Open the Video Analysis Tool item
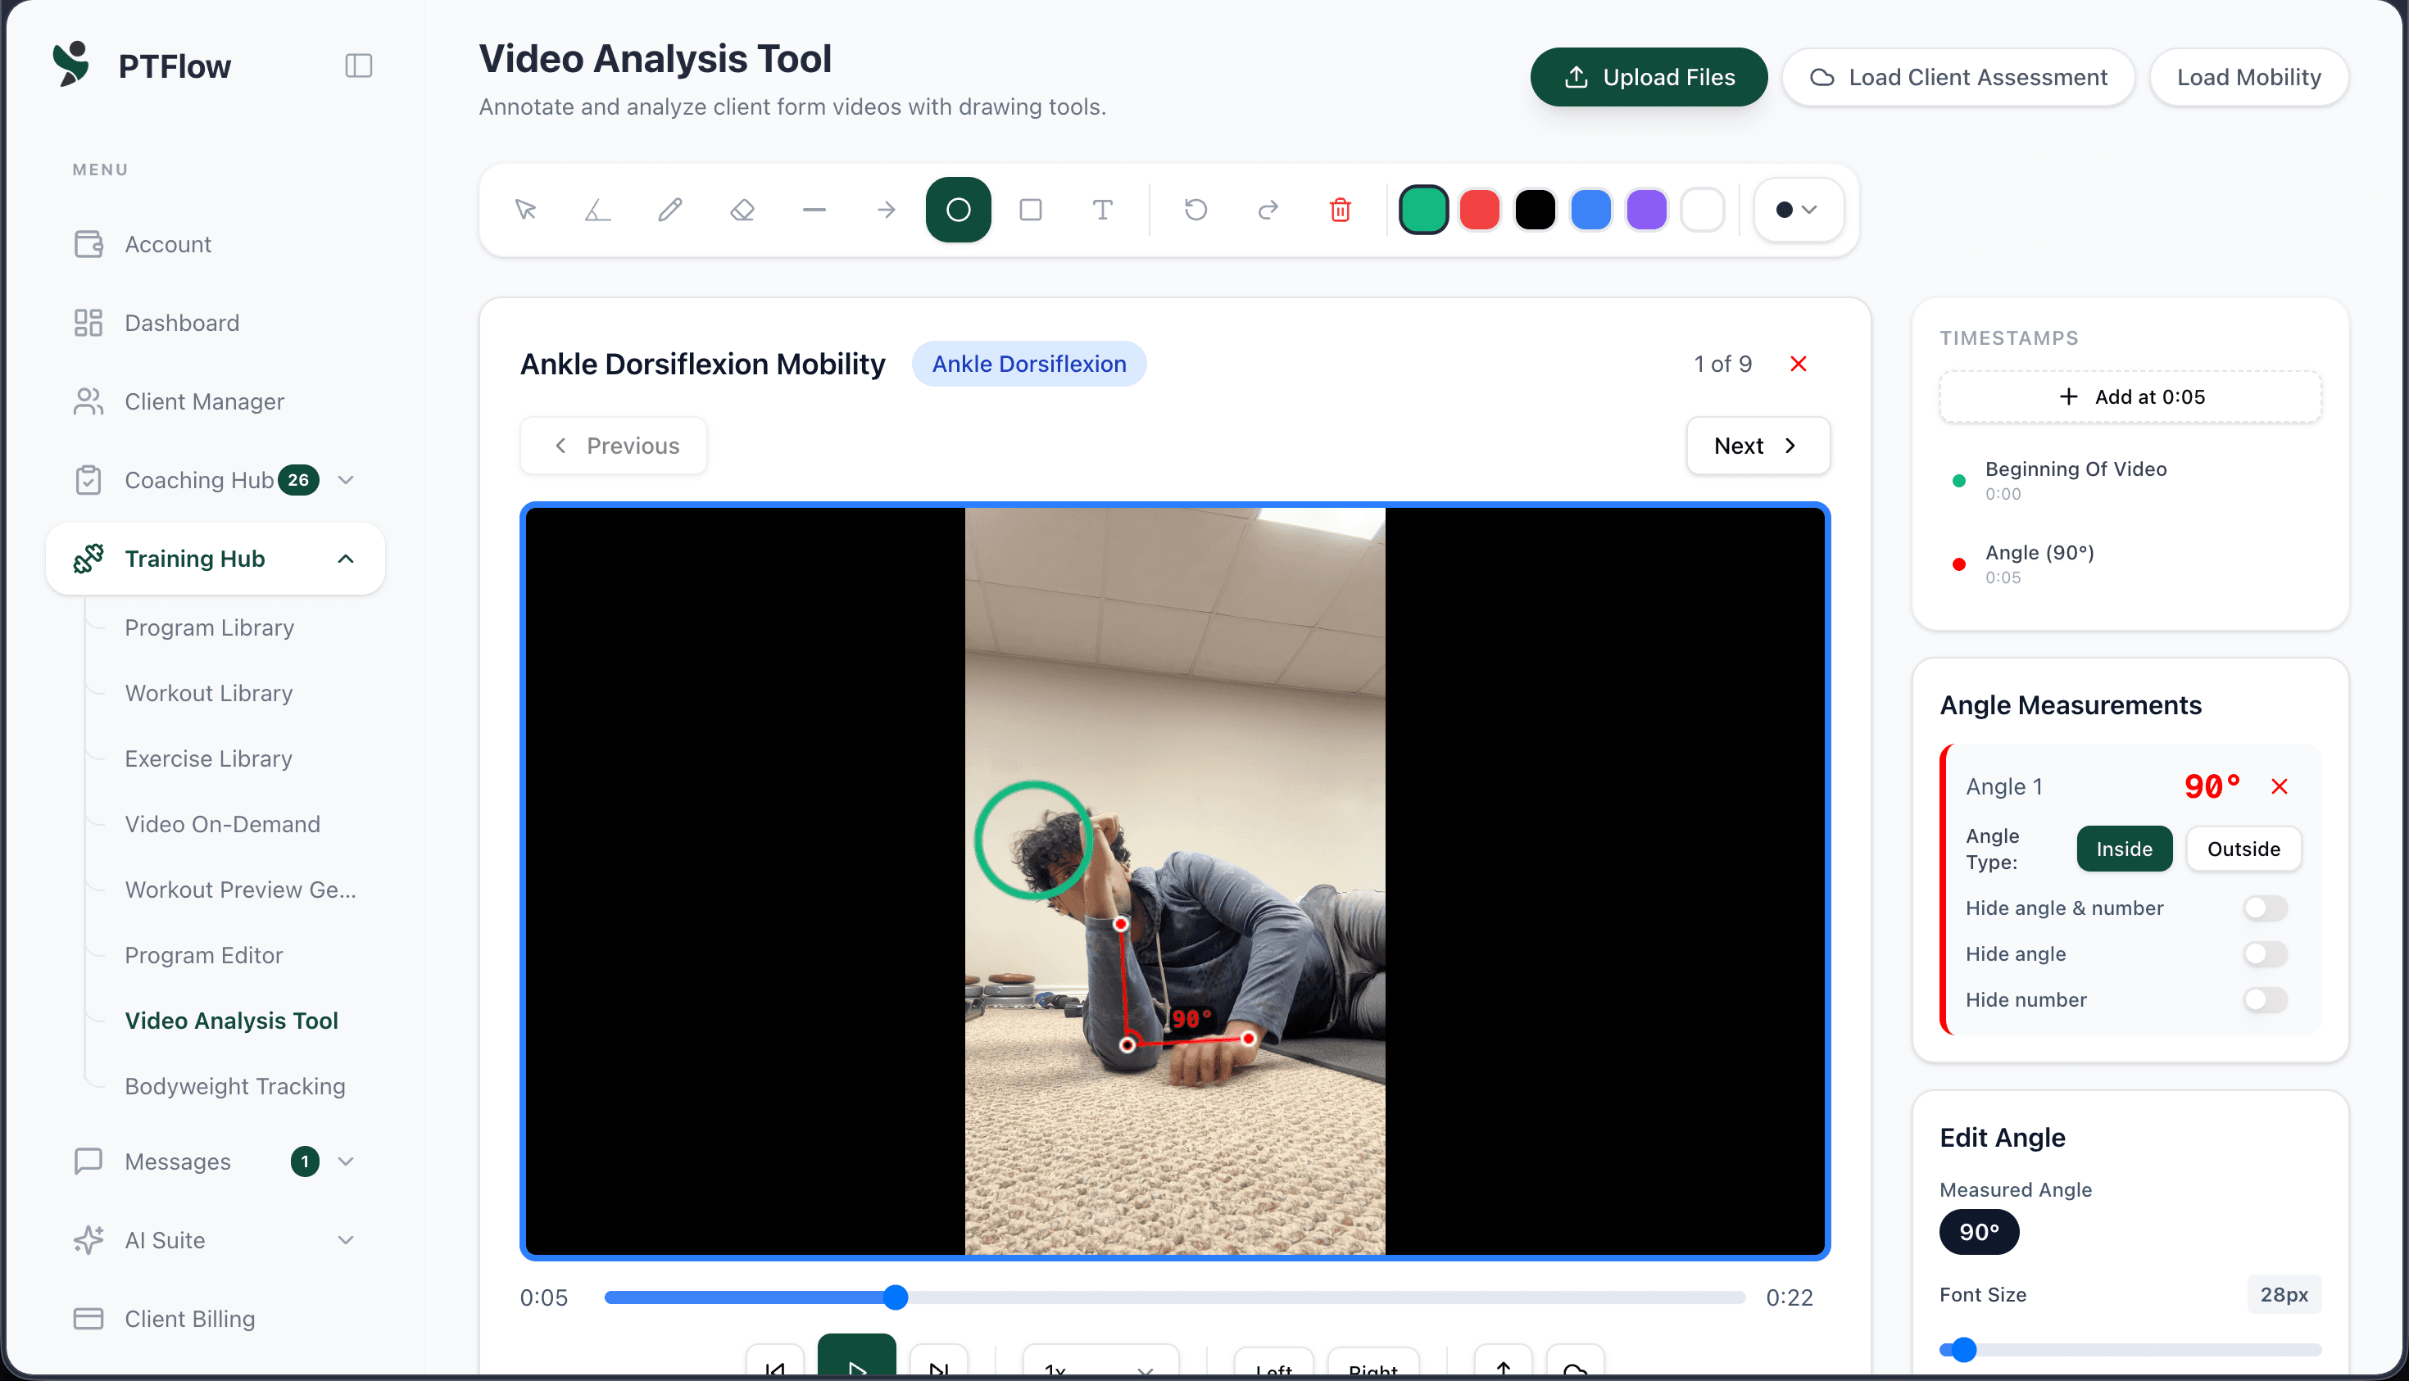The height and width of the screenshot is (1381, 2409). (x=232, y=1021)
